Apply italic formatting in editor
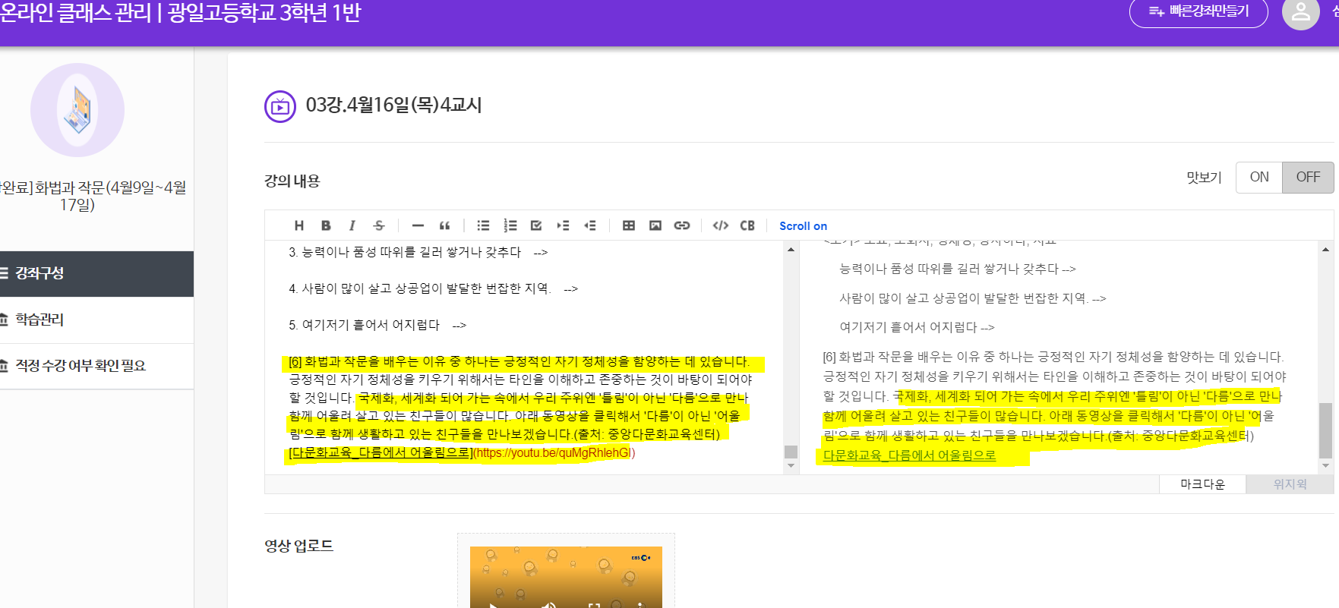This screenshot has height=608, width=1339. click(x=352, y=225)
